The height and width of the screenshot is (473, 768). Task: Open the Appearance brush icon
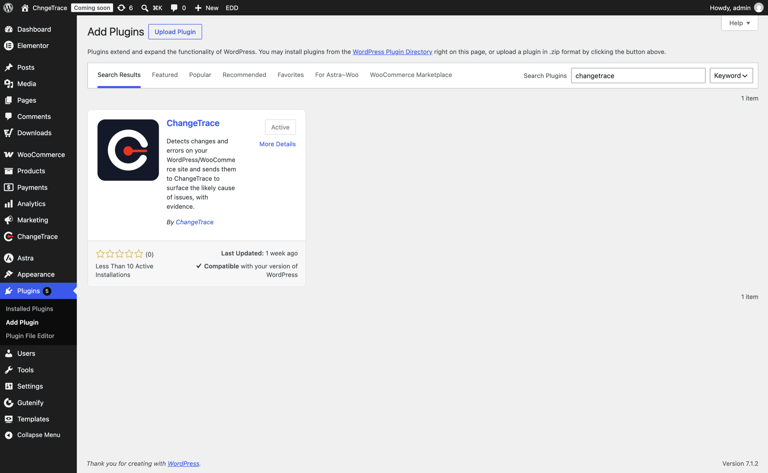(9, 274)
